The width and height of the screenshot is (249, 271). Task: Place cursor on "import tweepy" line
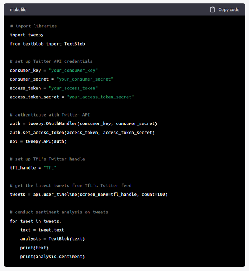click(27, 35)
